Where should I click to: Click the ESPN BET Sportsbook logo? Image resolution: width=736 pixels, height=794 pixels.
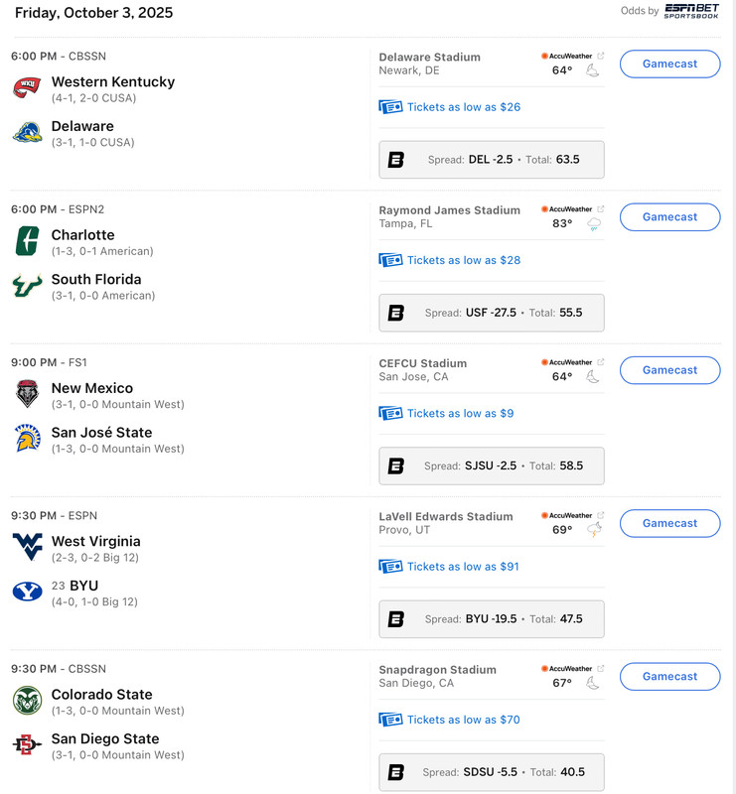coord(691,11)
